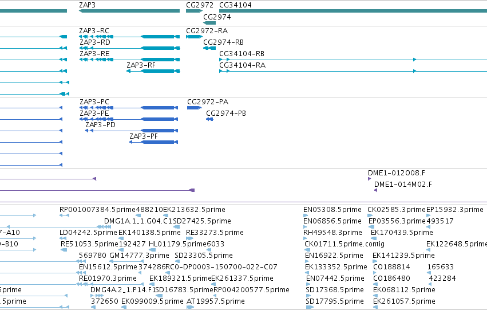Select the RP004200577.5prime label
487x310 pixels.
pos(252,290)
